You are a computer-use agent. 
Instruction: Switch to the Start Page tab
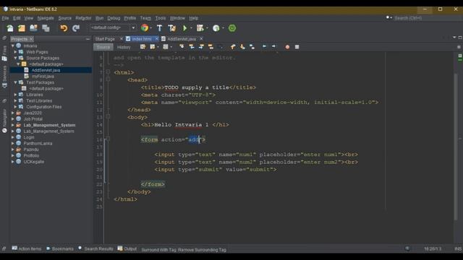[105, 39]
